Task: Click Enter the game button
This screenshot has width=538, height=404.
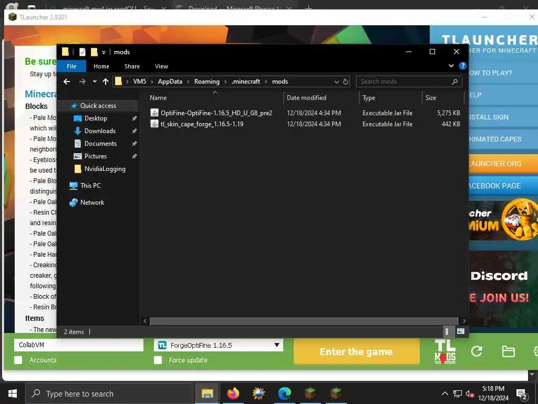Action: pyautogui.click(x=357, y=351)
